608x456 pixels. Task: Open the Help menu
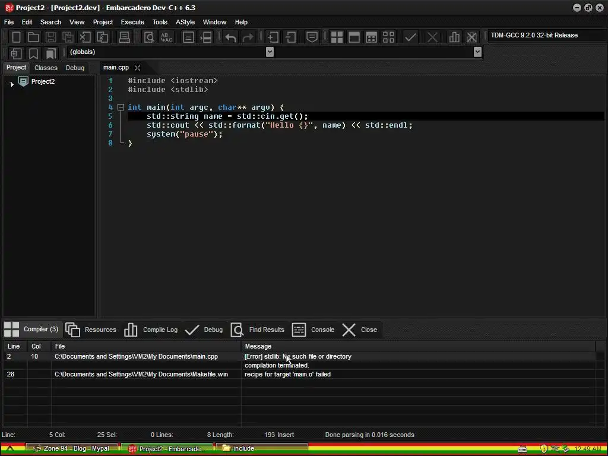[x=241, y=22]
